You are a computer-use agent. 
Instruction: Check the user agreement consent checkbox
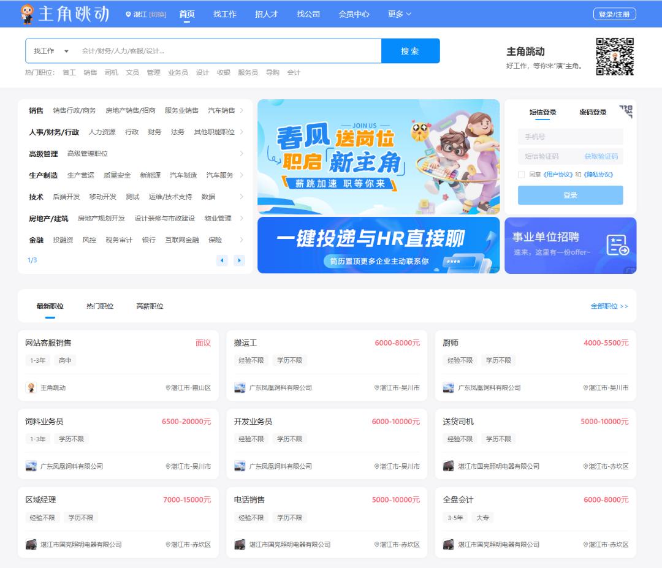pos(522,175)
